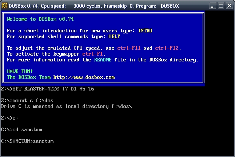Click the SET BLASTER command line
235x157 pixels.
47,89
